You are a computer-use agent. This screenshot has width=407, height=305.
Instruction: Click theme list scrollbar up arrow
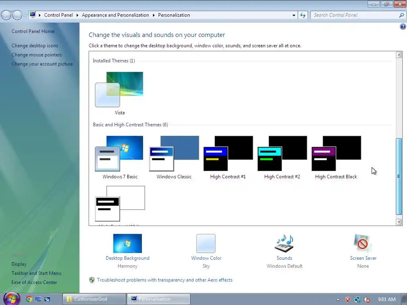(399, 55)
